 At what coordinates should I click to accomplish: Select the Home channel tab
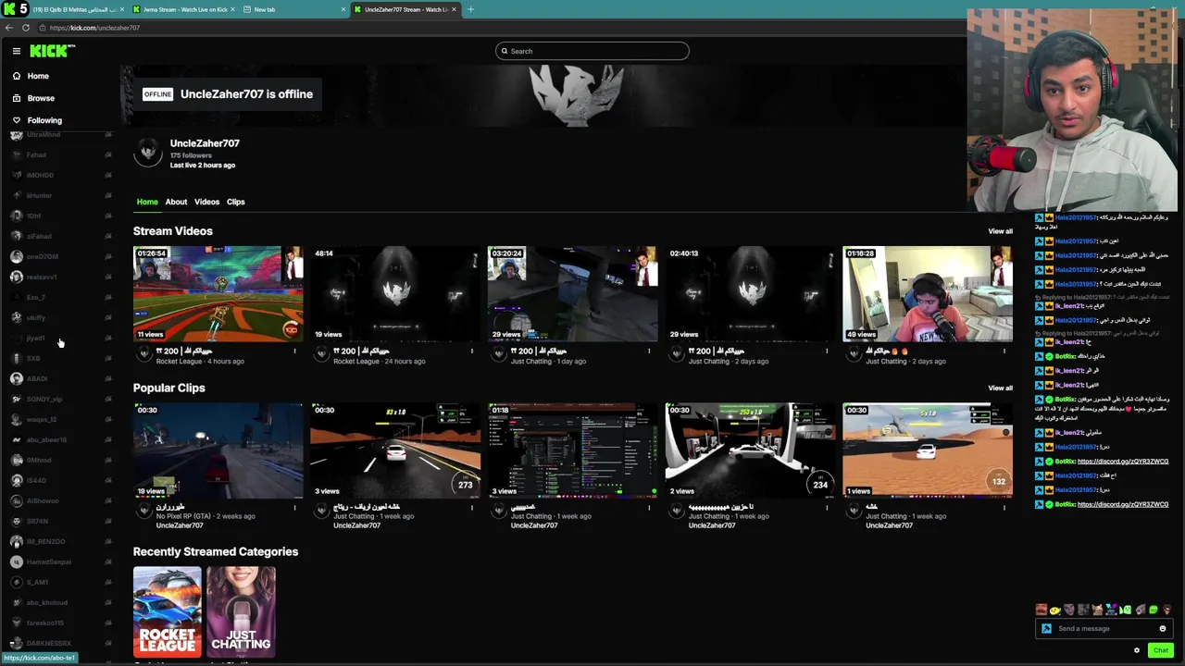pos(147,202)
